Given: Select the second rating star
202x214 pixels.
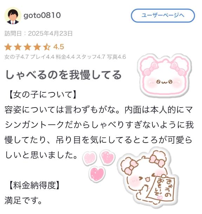Looking at the screenshot, I should click(18, 47).
